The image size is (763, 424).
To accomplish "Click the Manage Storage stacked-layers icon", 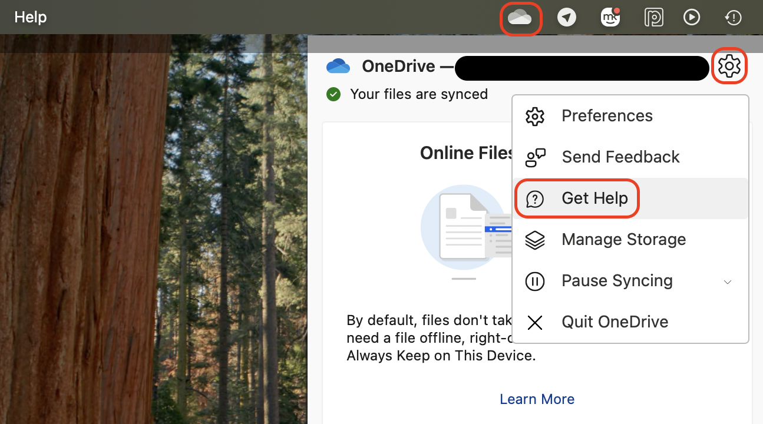I will 534,240.
